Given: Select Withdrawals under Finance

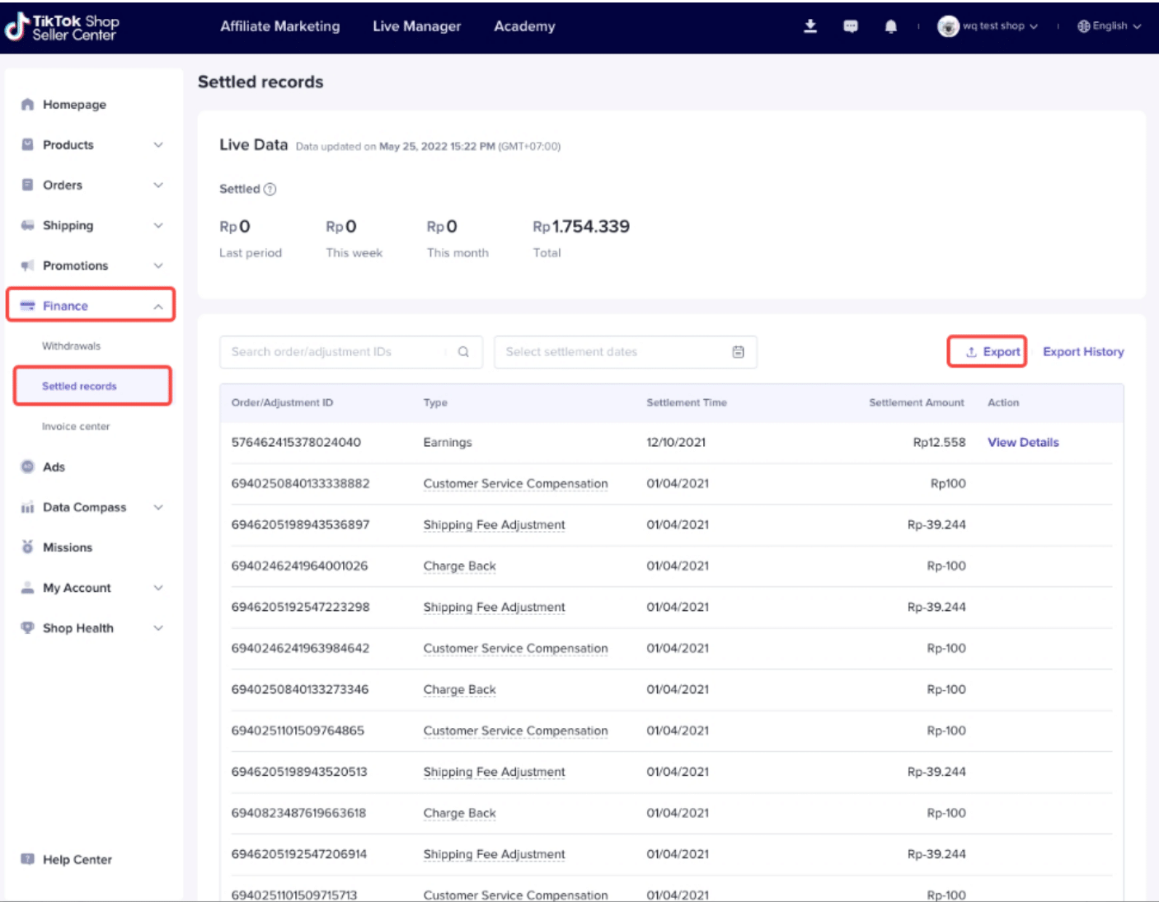Looking at the screenshot, I should coord(72,346).
